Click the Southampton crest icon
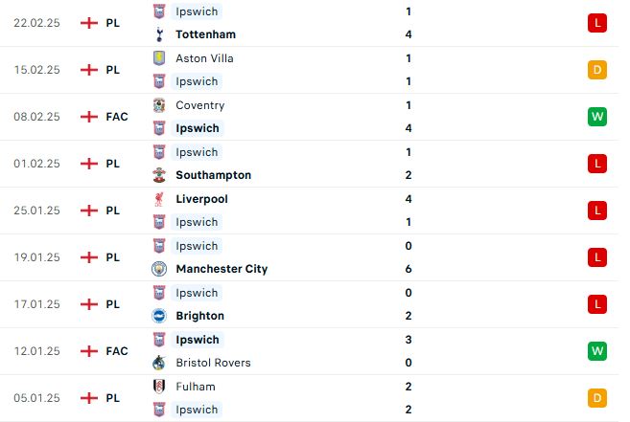Image resolution: width=630 pixels, height=422 pixels. tap(159, 175)
